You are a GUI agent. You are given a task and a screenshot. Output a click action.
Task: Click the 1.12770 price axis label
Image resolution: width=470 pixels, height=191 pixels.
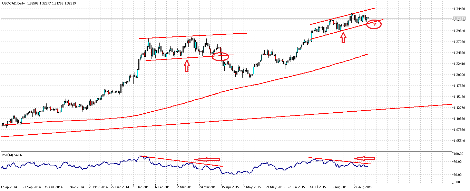coord(460,108)
